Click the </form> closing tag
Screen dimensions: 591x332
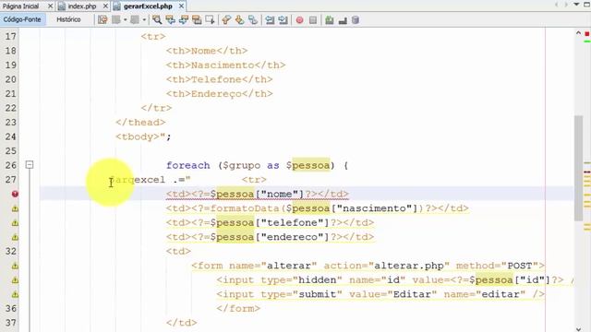(238, 309)
